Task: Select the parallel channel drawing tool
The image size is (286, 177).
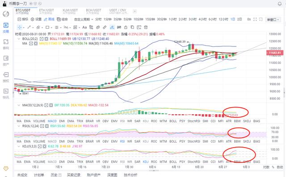Action: [38, 27]
